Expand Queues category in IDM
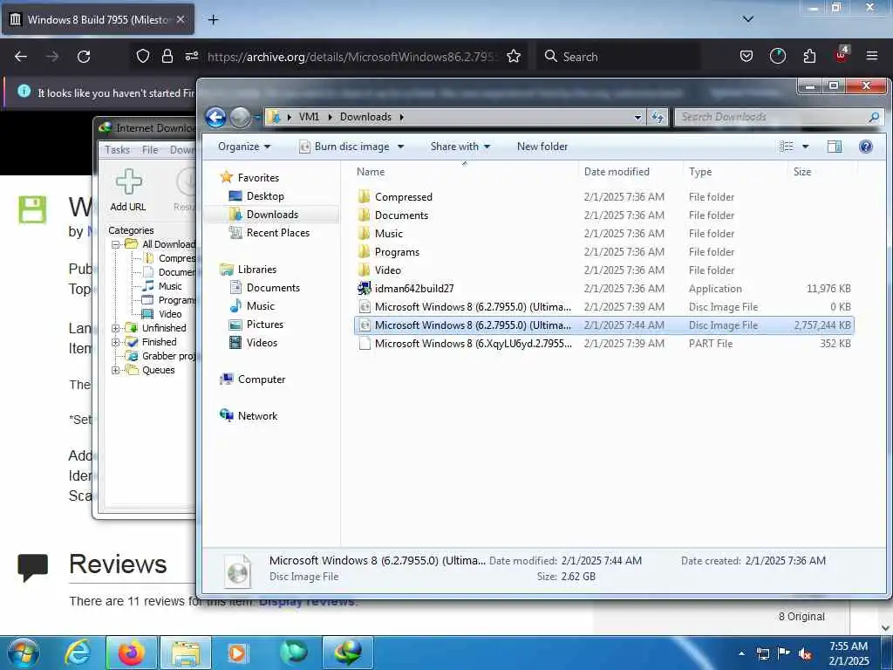 tap(116, 370)
